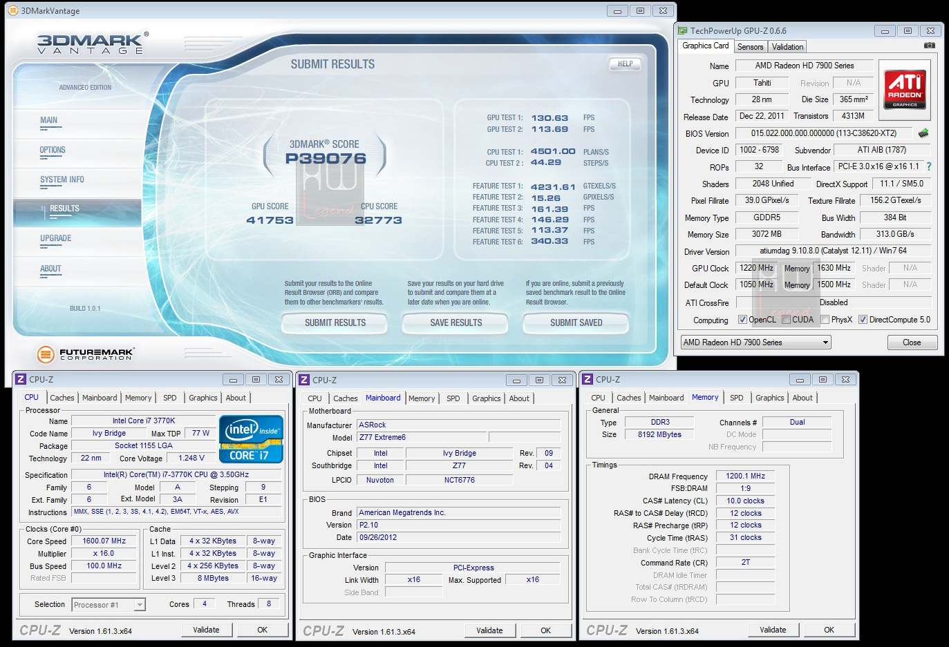
Task: Open Help in 3DMark Vantage
Action: tap(626, 64)
